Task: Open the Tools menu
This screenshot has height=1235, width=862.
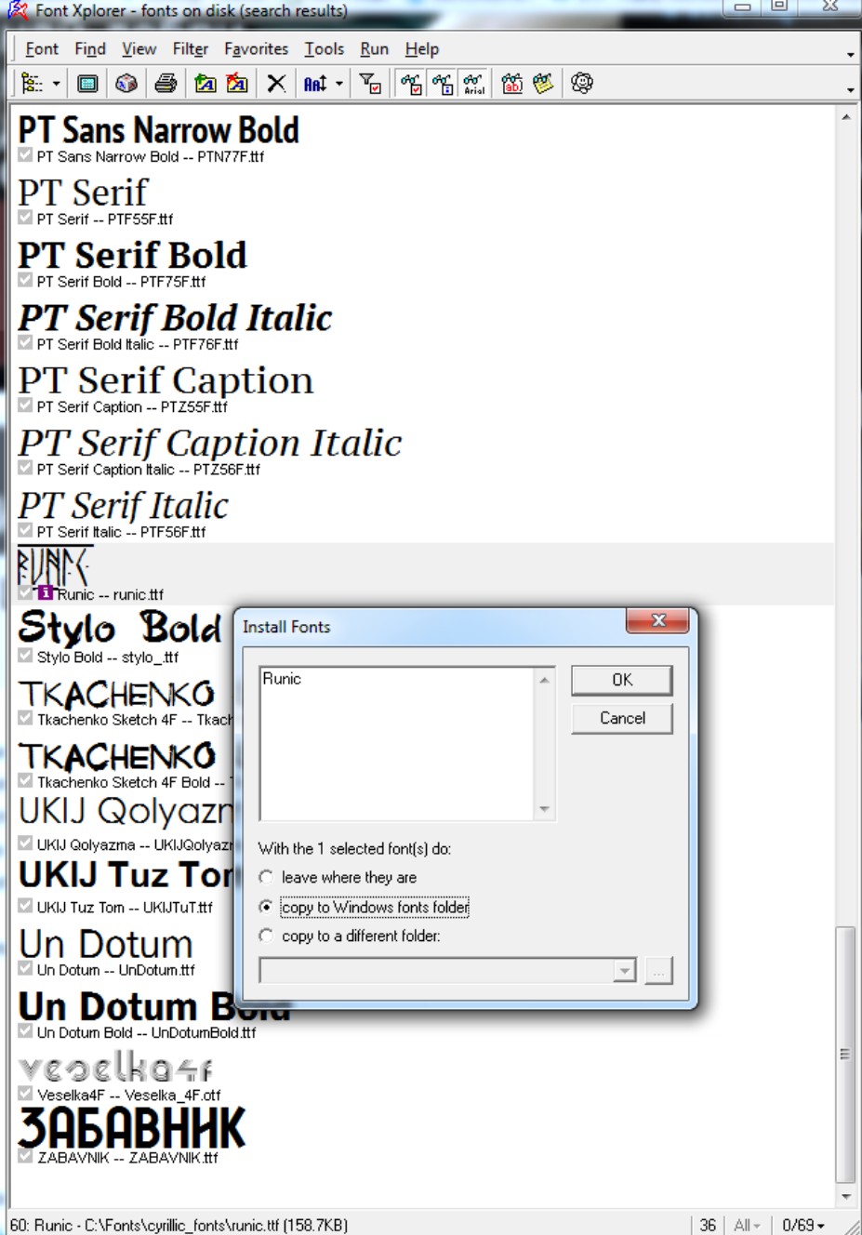Action: pyautogui.click(x=325, y=49)
